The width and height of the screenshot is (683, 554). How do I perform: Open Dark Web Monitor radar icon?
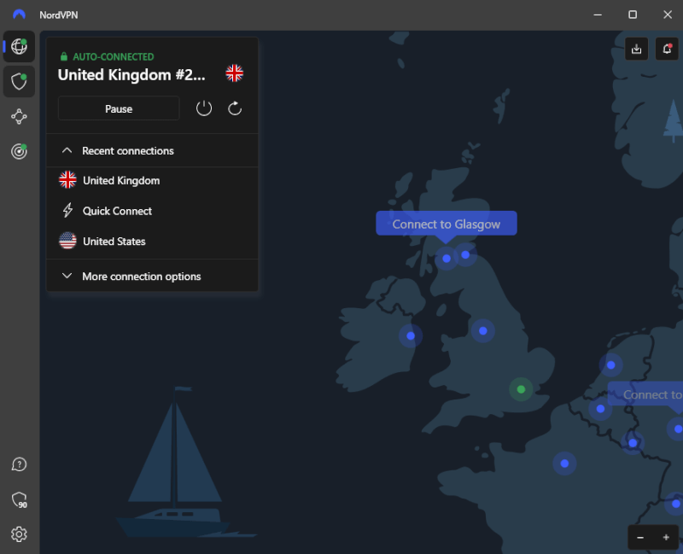pos(19,151)
